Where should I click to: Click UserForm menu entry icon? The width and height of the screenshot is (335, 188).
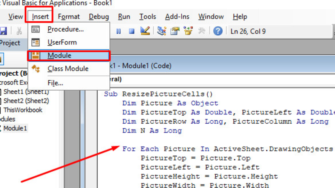point(36,43)
